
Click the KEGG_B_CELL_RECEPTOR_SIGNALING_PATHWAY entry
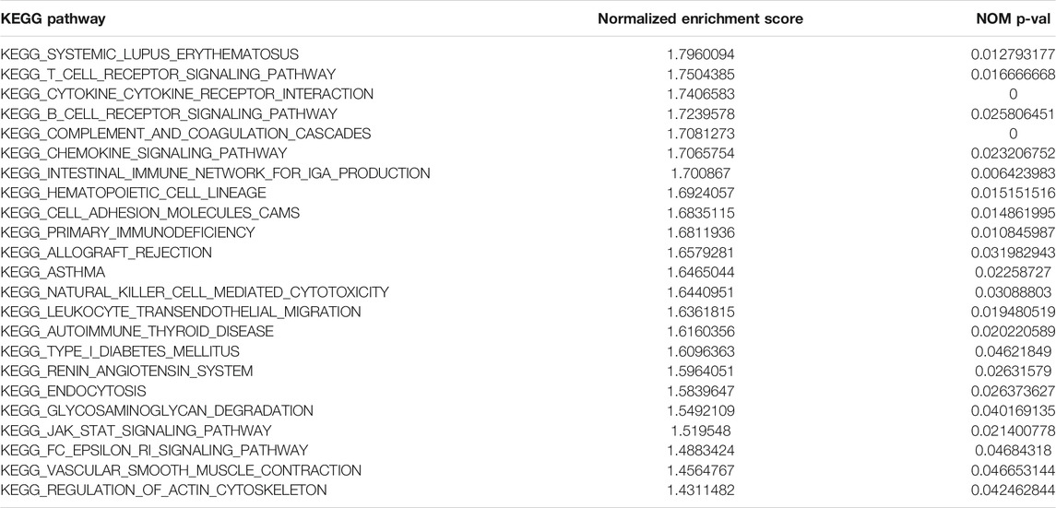(x=169, y=113)
